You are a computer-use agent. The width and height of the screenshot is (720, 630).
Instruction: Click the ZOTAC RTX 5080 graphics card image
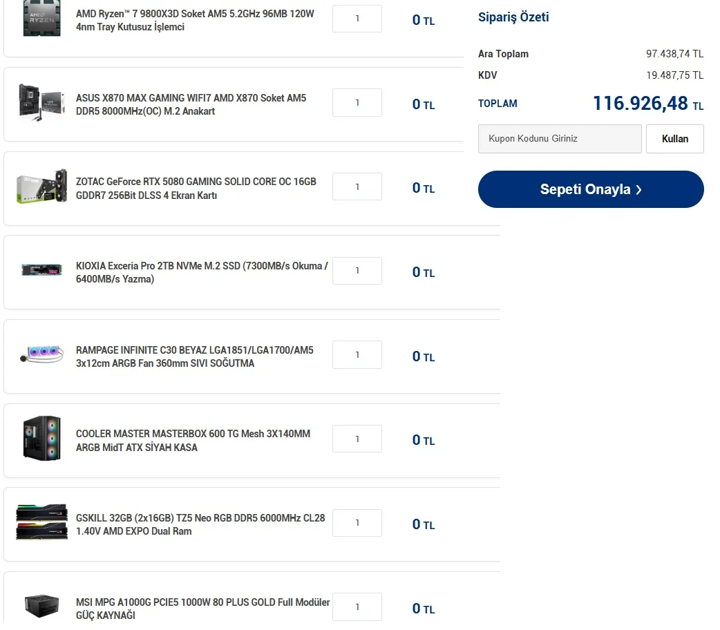tap(41, 187)
